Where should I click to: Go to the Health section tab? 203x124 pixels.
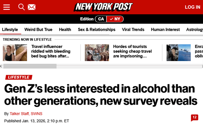pos(65,29)
